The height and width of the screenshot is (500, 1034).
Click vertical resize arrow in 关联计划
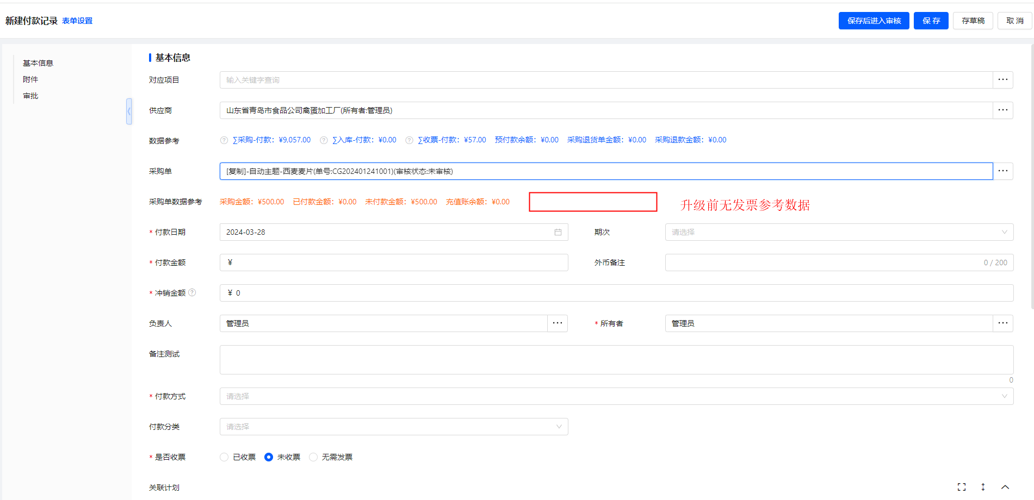click(x=983, y=487)
